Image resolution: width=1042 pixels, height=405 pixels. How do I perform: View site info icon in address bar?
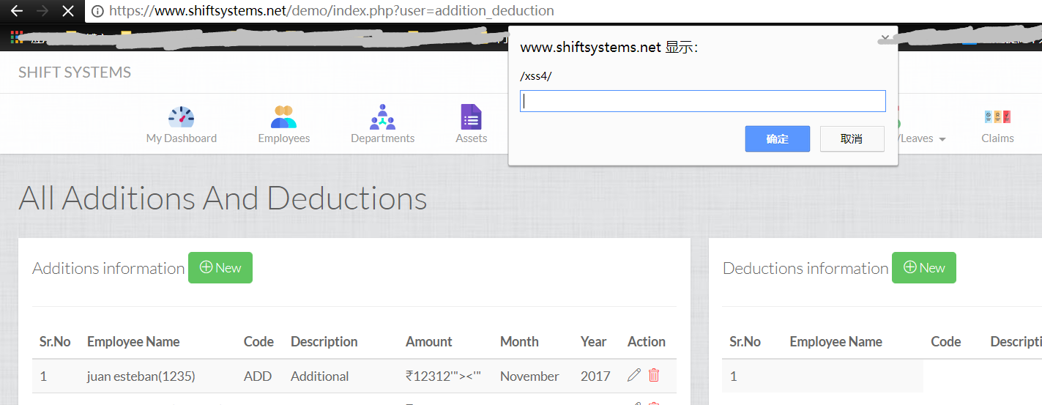click(x=97, y=11)
